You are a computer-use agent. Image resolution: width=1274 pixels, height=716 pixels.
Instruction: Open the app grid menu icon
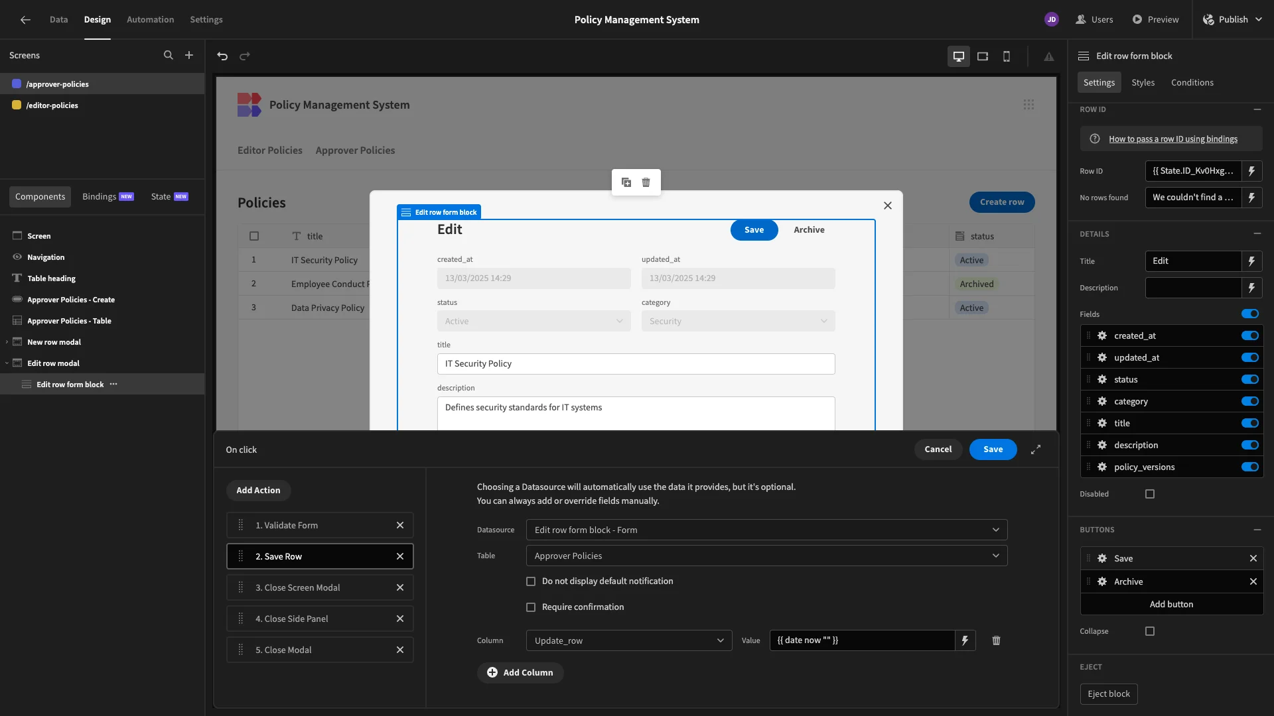[1028, 105]
